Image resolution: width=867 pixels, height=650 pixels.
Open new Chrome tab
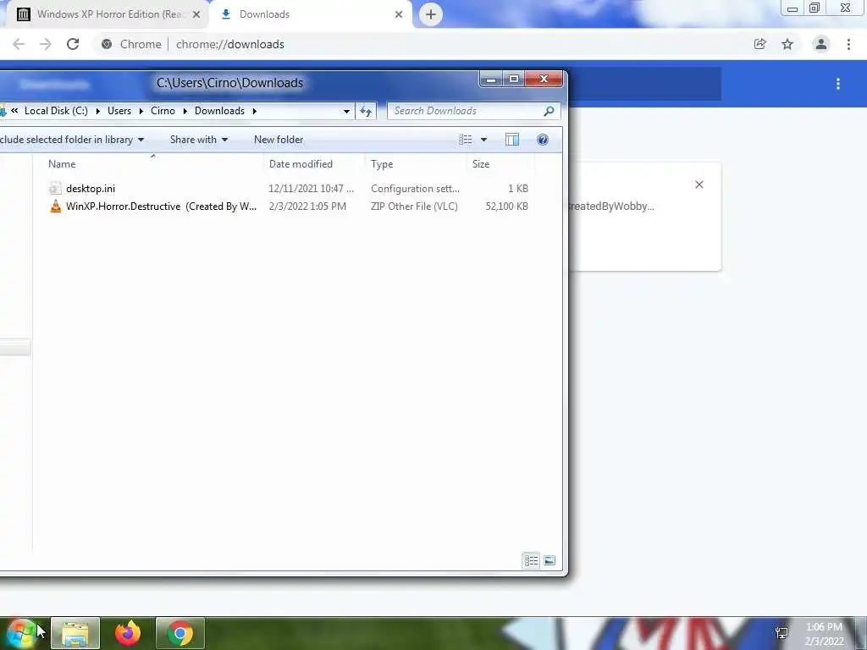click(x=431, y=14)
